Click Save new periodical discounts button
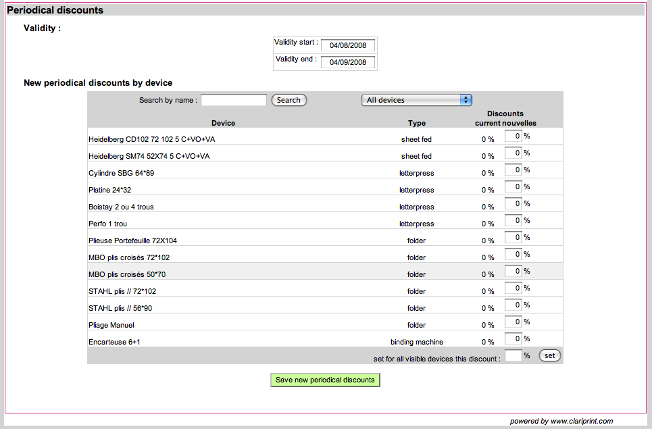Screen dimensions: 652x429 coord(325,380)
